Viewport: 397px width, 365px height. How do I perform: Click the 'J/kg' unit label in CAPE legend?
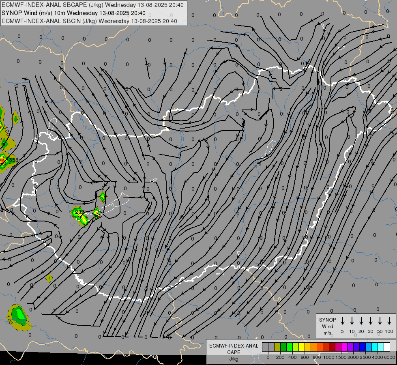[x=234, y=359]
